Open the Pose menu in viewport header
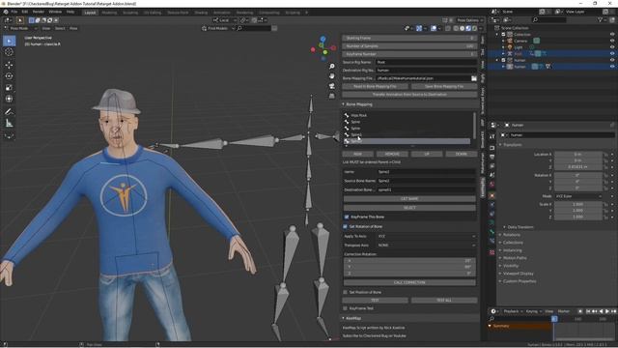618x348 pixels. [73, 28]
